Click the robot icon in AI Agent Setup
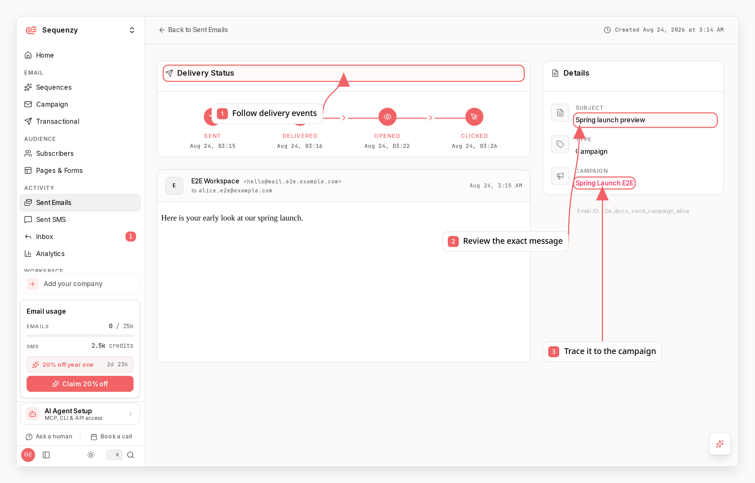Image resolution: width=755 pixels, height=483 pixels. click(x=33, y=414)
